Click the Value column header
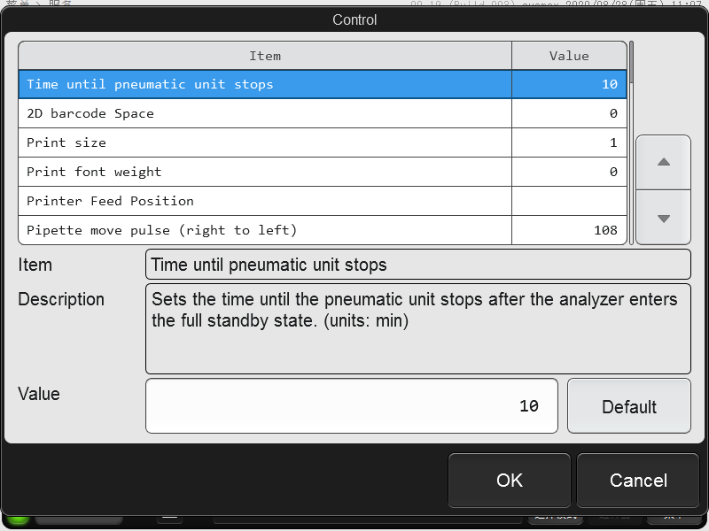This screenshot has width=709, height=531. pos(569,56)
